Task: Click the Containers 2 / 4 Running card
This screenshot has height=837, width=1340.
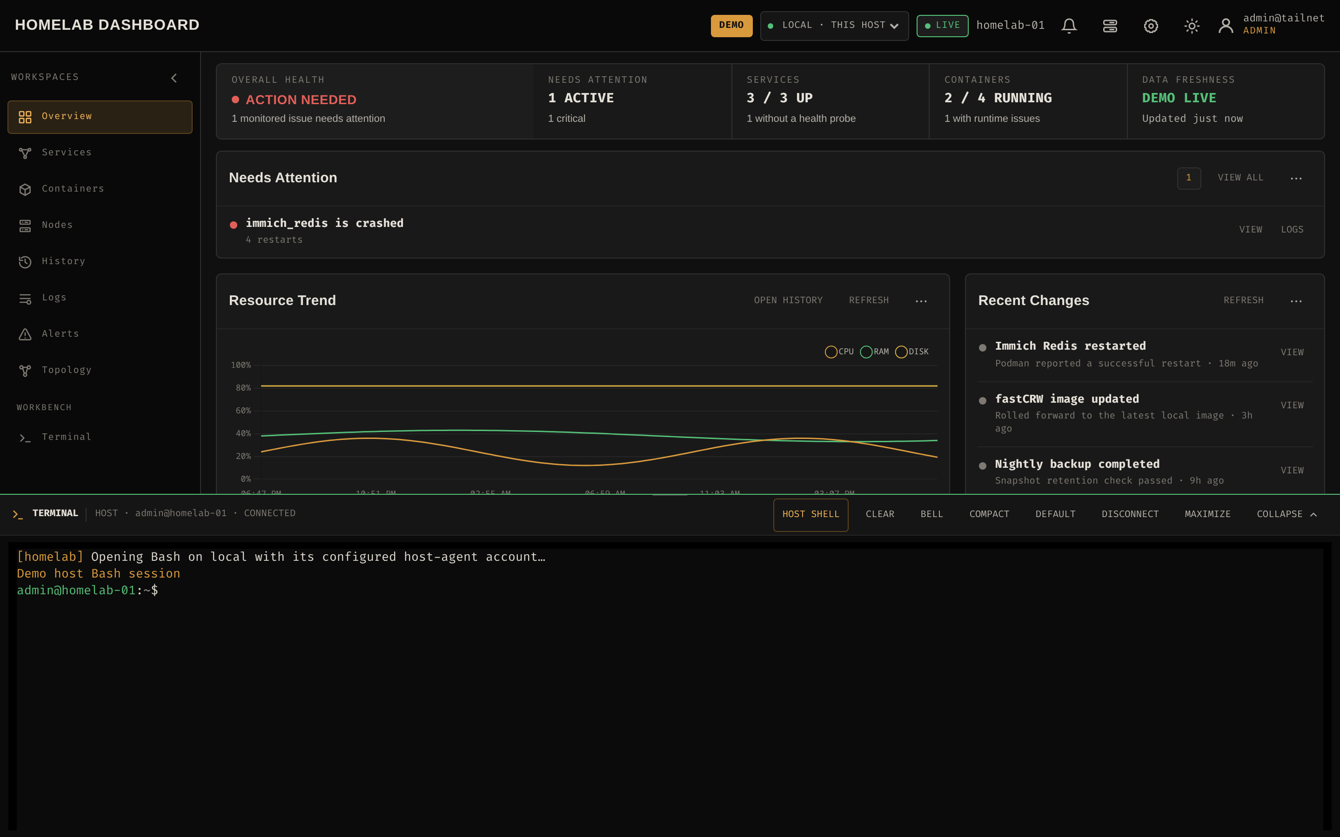Action: coord(1028,101)
